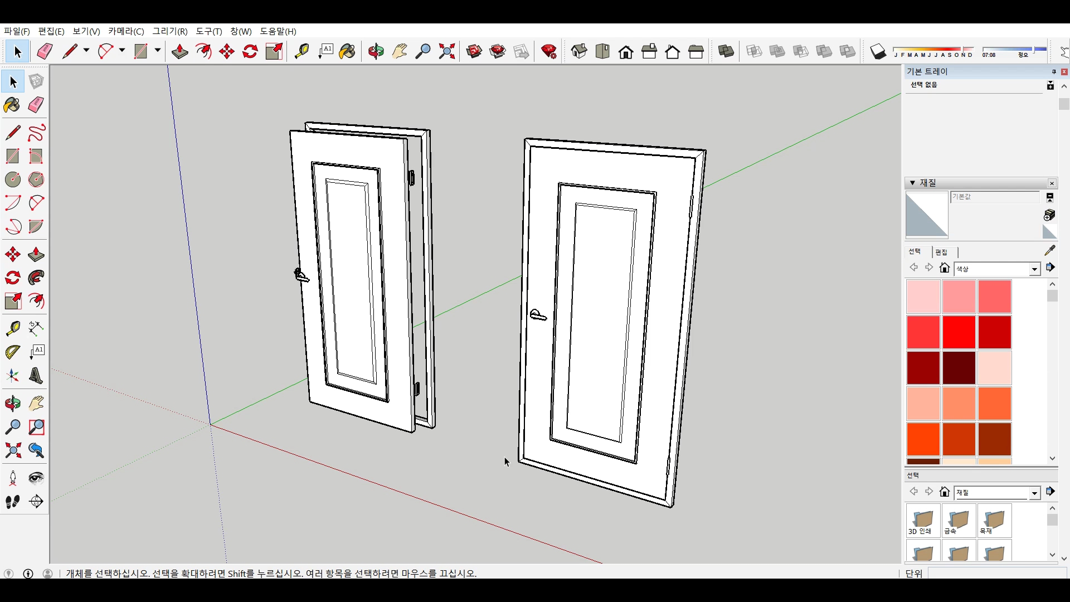
Task: Switch to Iso view house icon
Action: [579, 52]
